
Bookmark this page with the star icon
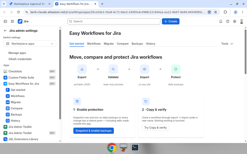coord(216,12)
